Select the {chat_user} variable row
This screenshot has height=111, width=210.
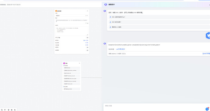click(72, 84)
